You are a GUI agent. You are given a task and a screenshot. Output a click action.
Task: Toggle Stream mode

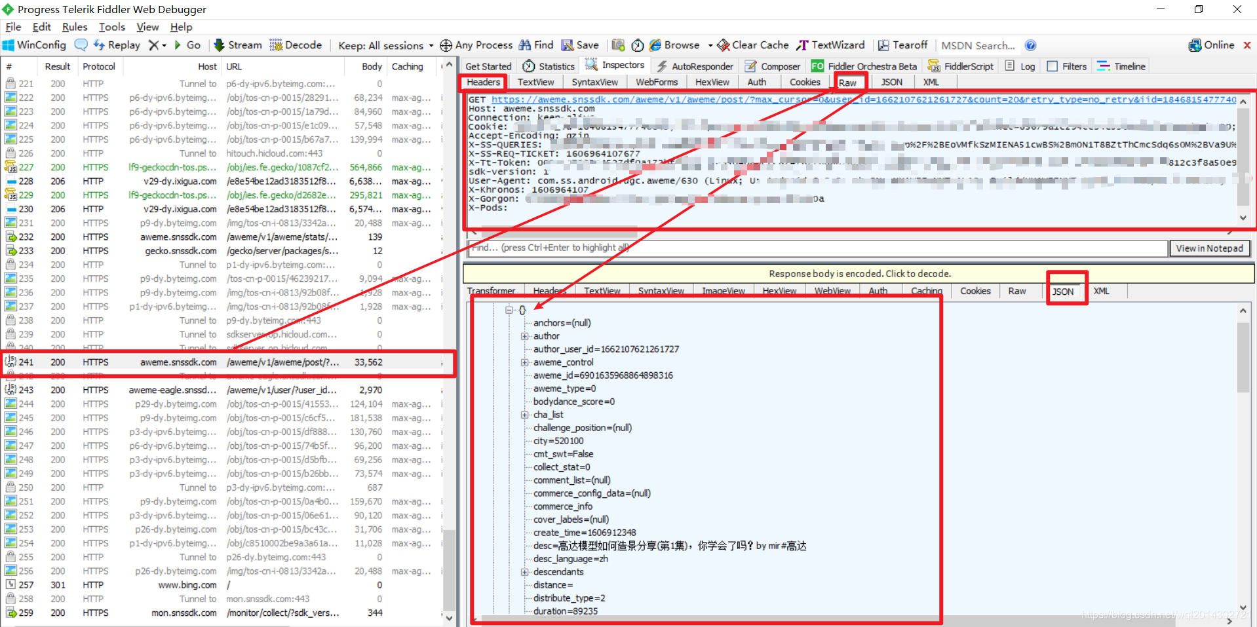tap(237, 45)
